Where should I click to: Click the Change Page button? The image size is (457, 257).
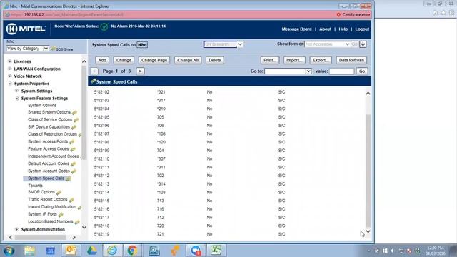click(x=154, y=60)
